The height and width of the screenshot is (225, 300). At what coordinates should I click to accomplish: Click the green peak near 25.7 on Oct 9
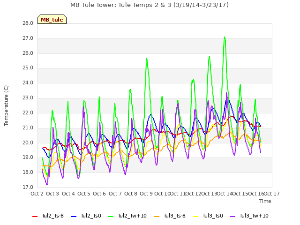[x=147, y=59]
